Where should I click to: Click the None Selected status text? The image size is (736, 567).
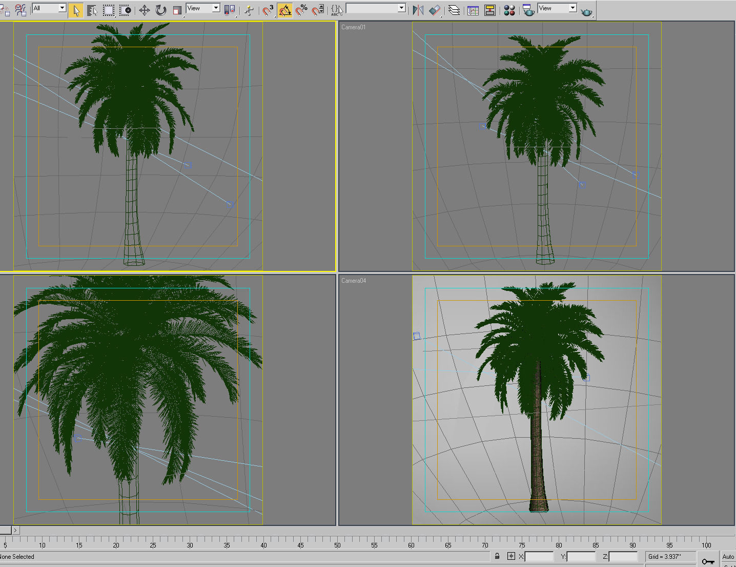[17, 557]
